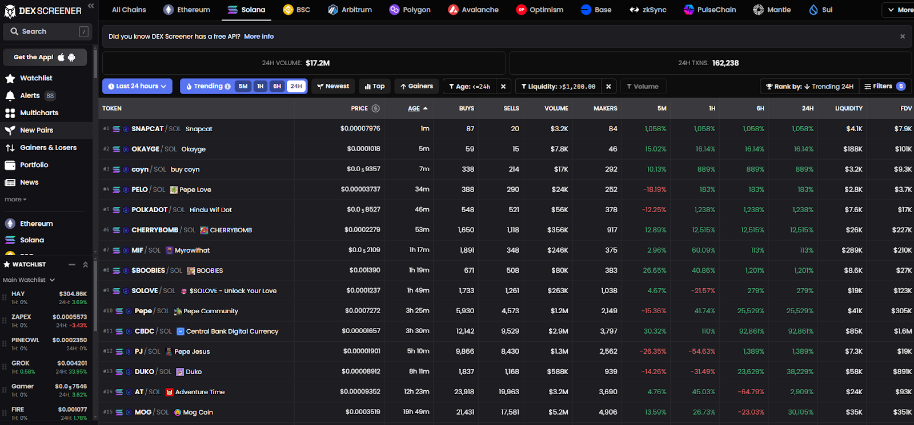Screen dimensions: 914x425
Task: Select the 6H trending timeframe
Action: pos(277,86)
